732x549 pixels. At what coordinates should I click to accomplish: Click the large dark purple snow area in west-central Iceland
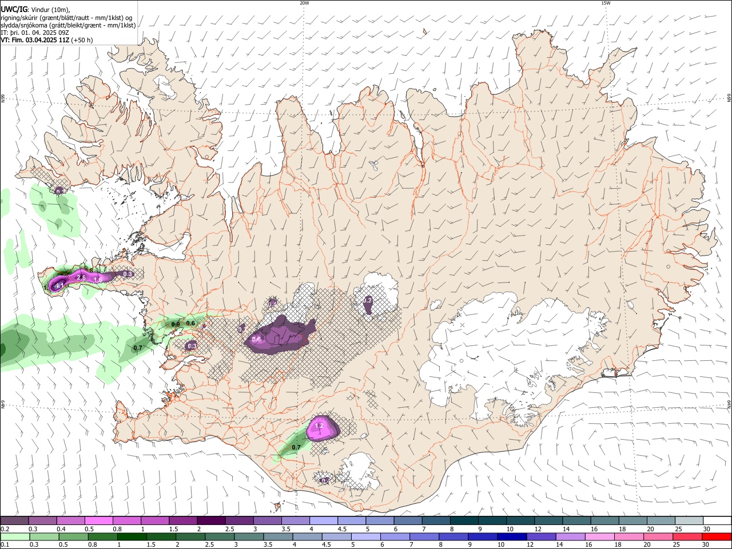pyautogui.click(x=280, y=336)
